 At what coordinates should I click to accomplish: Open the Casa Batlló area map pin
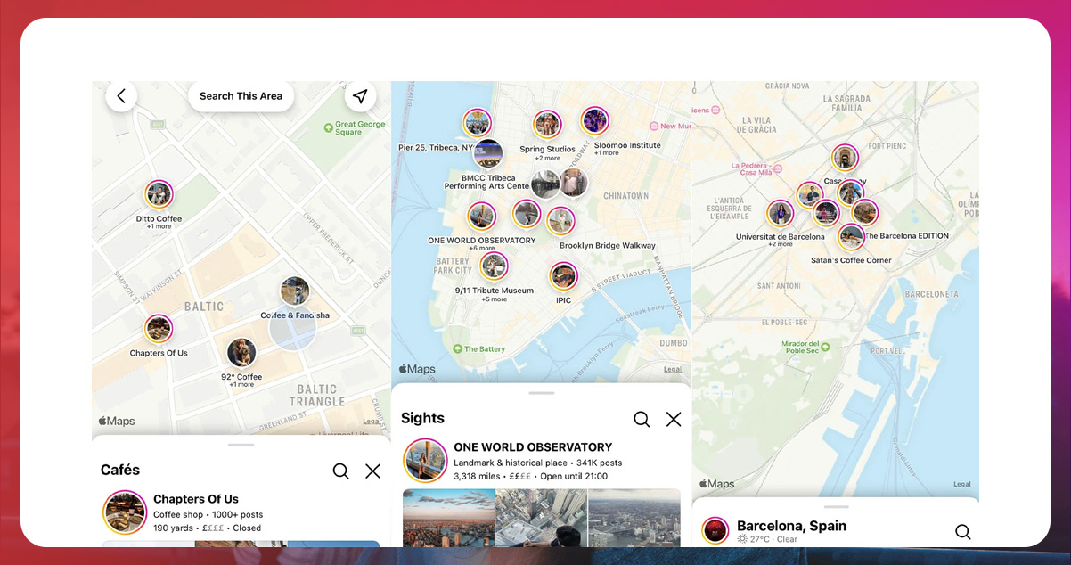845,159
